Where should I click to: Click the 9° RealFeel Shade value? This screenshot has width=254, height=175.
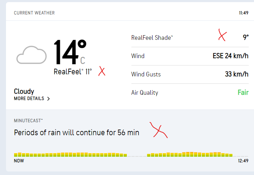click(x=246, y=37)
